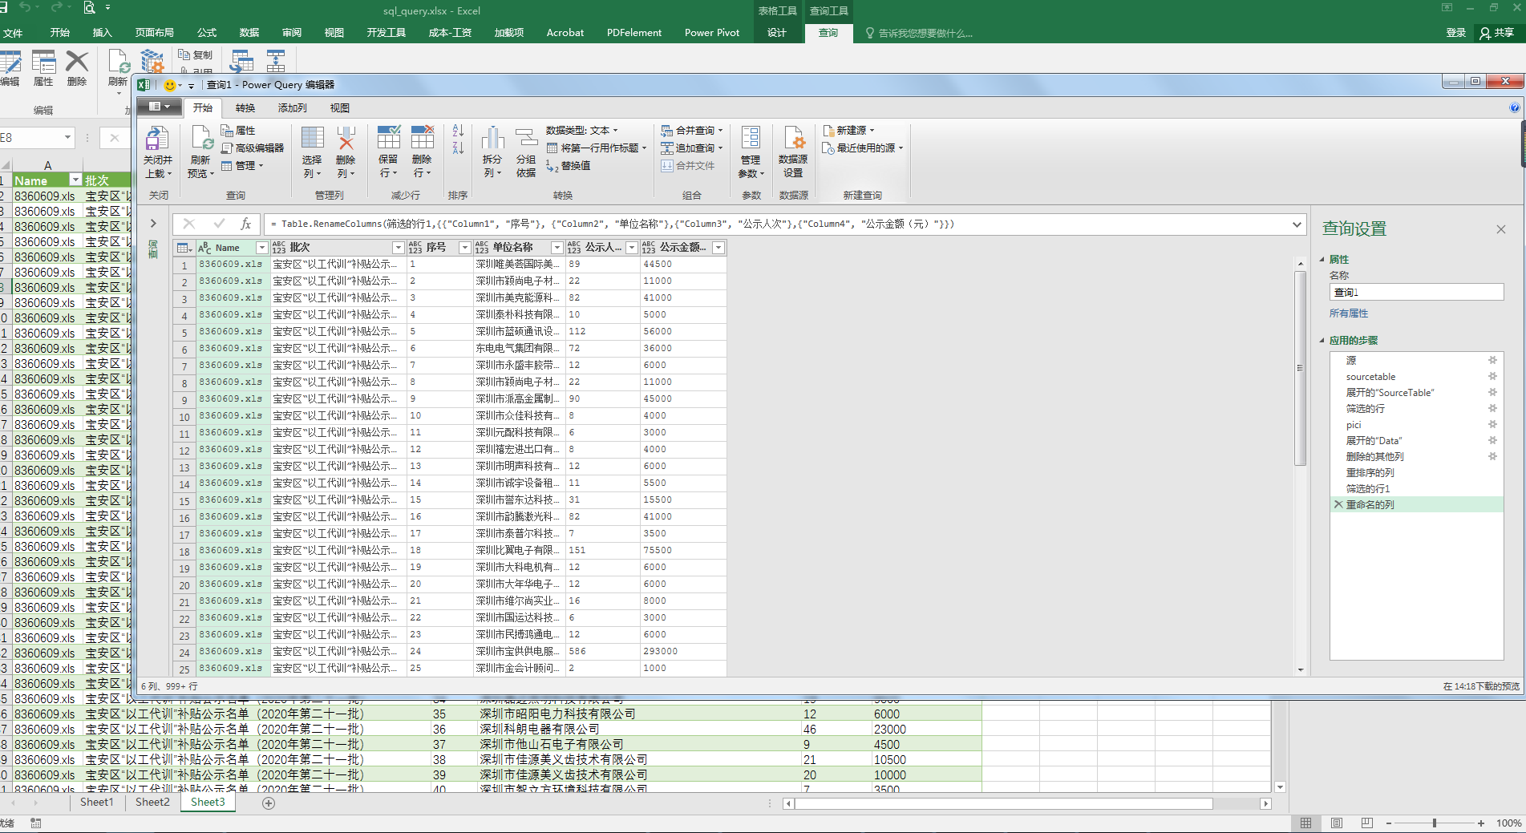Expand the formula bar with chevron
This screenshot has height=833, width=1526.
[x=1297, y=224]
